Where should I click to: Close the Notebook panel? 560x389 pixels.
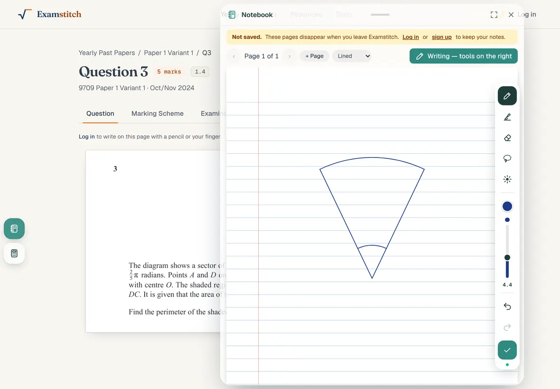pyautogui.click(x=511, y=15)
